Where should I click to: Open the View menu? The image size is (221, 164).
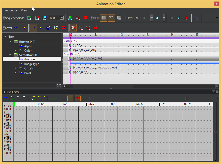click(x=24, y=10)
